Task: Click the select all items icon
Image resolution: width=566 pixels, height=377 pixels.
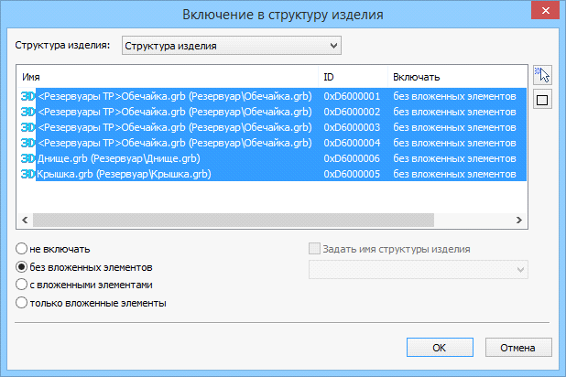Action: pos(541,77)
